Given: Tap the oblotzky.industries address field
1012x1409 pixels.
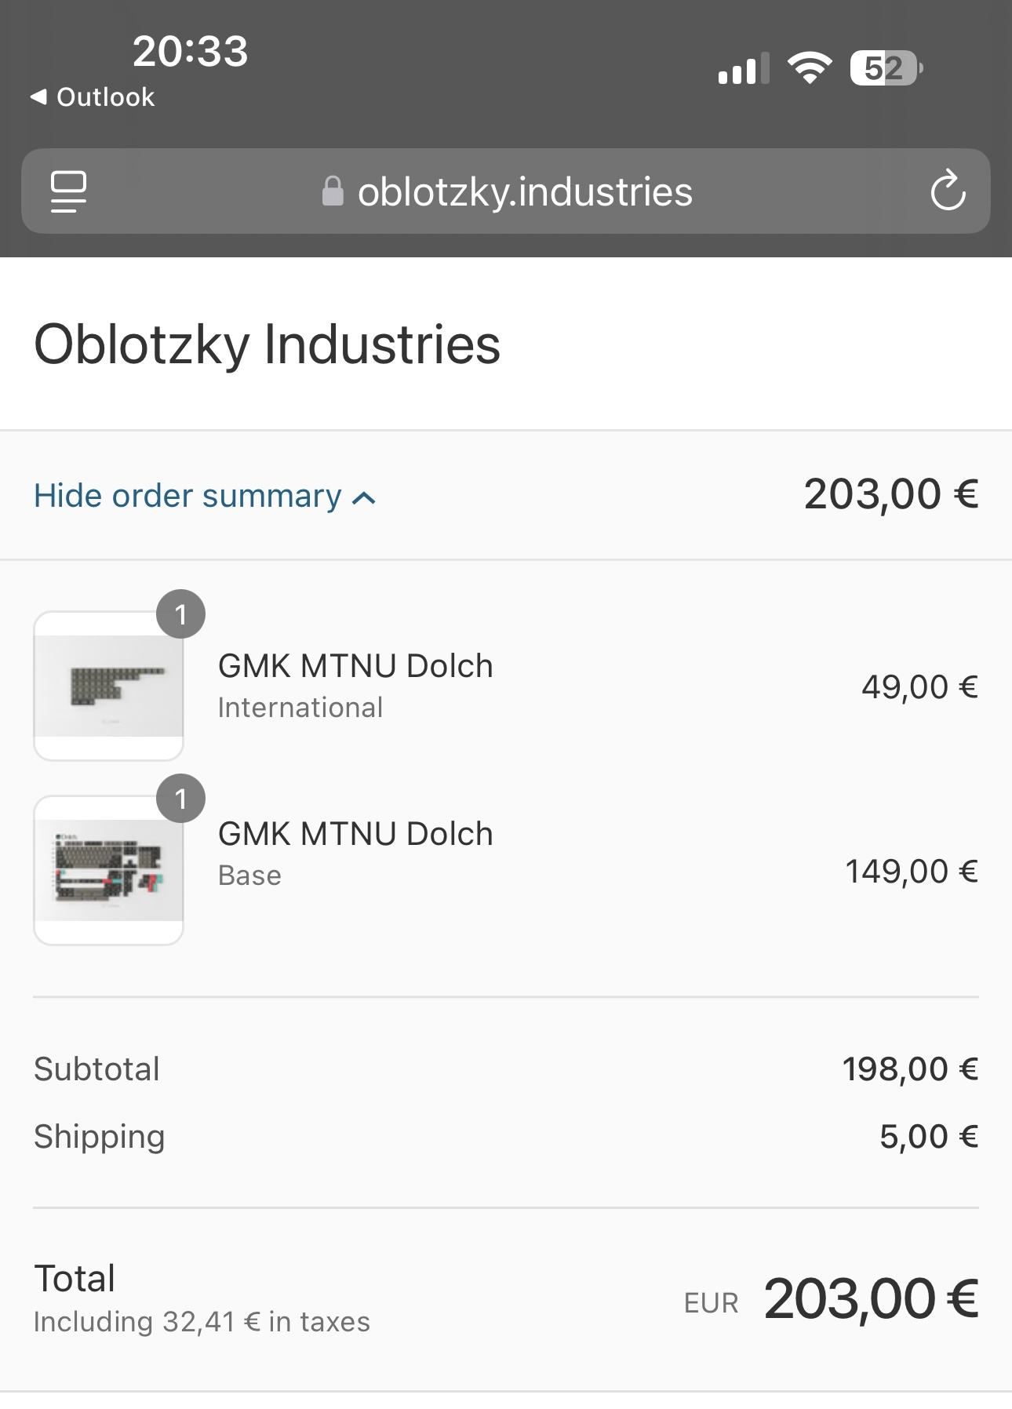Looking at the screenshot, I should click(525, 191).
